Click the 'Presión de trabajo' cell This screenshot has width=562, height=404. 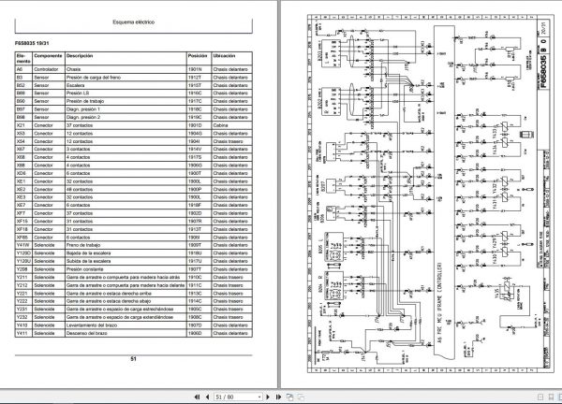pos(126,101)
